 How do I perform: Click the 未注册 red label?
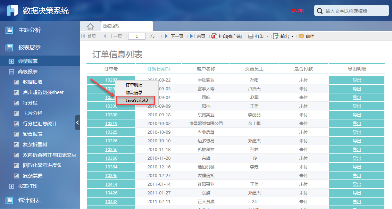pyautogui.click(x=298, y=11)
